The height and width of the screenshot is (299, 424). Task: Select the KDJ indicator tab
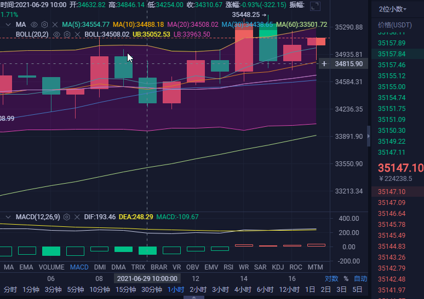pyautogui.click(x=278, y=267)
